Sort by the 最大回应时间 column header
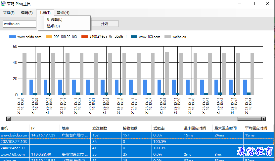The height and width of the screenshot is (161, 275). (228, 128)
